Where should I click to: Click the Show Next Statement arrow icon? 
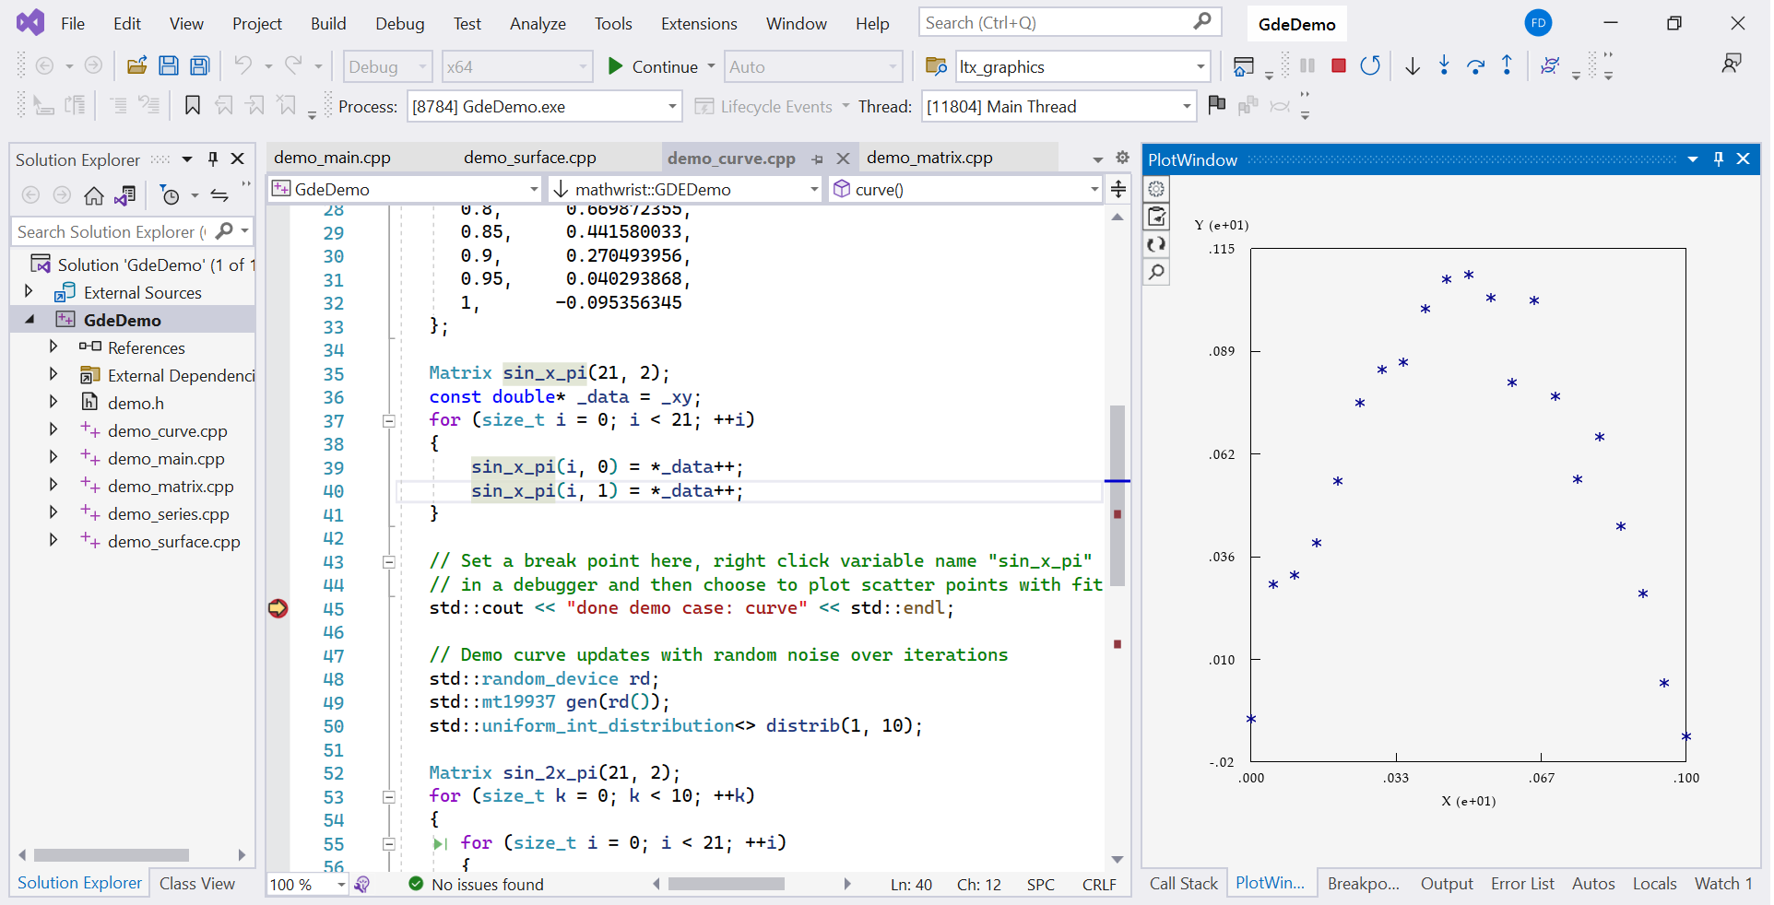click(x=1413, y=65)
